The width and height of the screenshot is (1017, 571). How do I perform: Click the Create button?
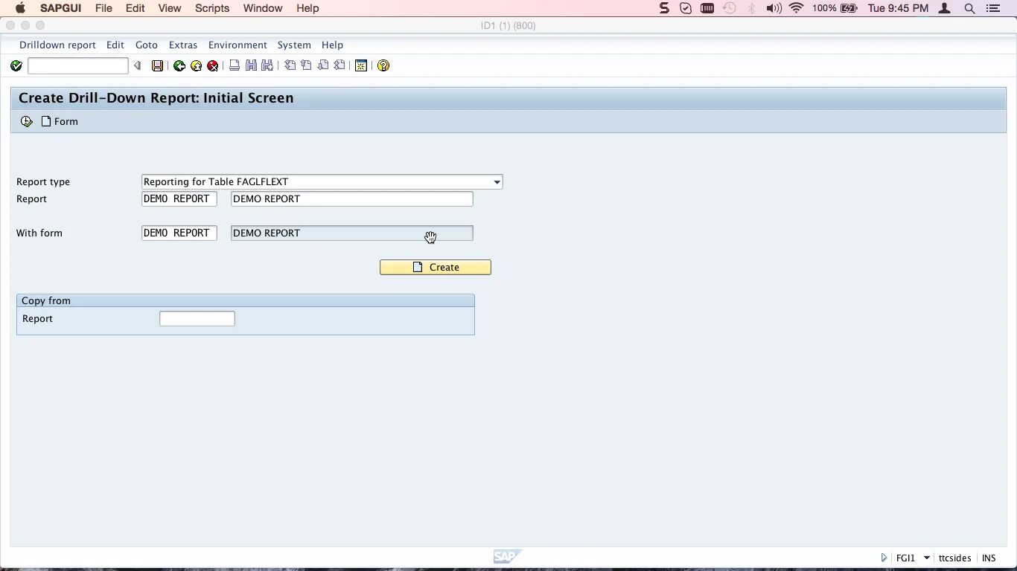(x=435, y=267)
